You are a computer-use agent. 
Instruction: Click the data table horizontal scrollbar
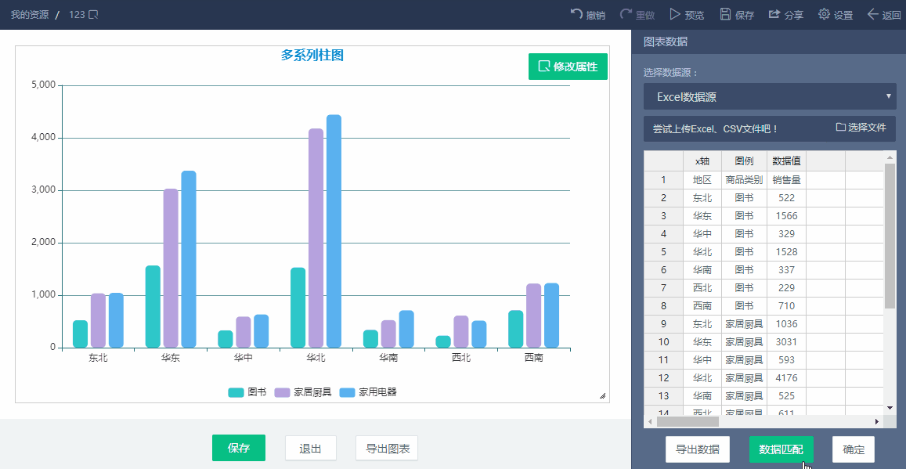(x=688, y=422)
